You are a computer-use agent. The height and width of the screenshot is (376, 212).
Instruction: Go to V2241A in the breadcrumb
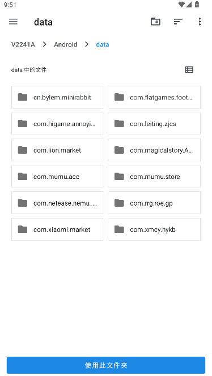(x=23, y=44)
